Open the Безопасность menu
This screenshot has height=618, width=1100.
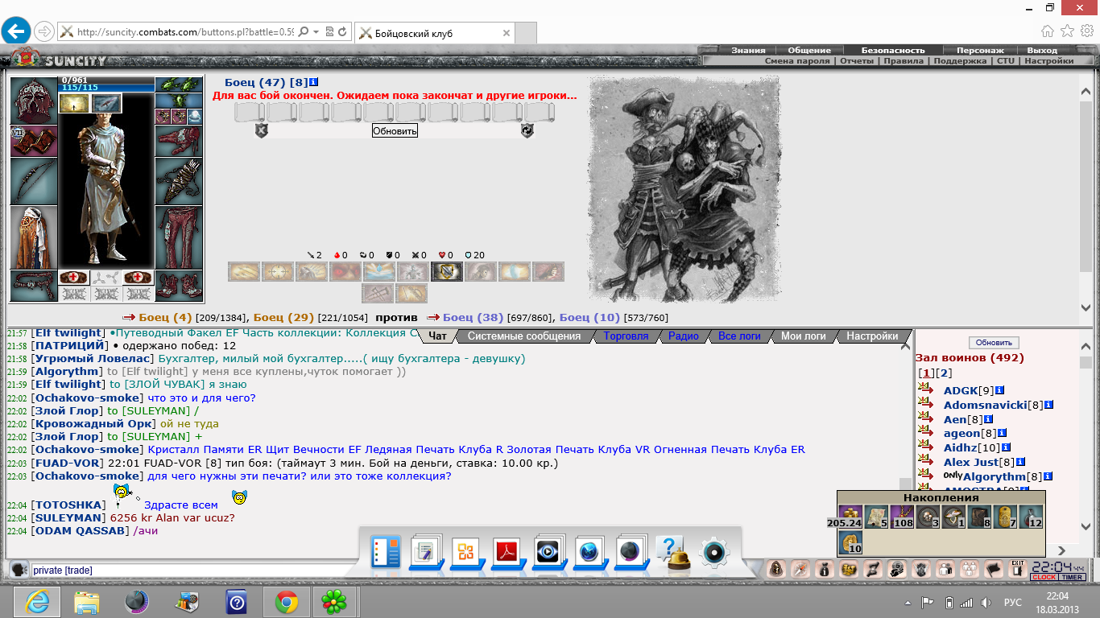click(x=893, y=50)
